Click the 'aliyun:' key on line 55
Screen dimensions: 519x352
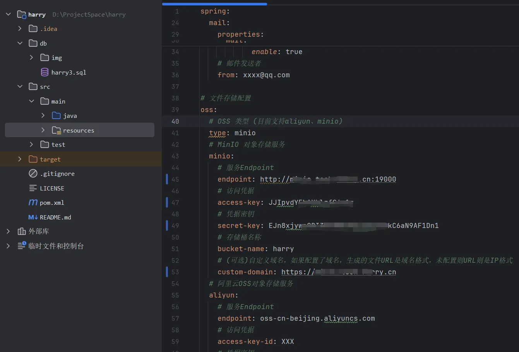(223, 295)
